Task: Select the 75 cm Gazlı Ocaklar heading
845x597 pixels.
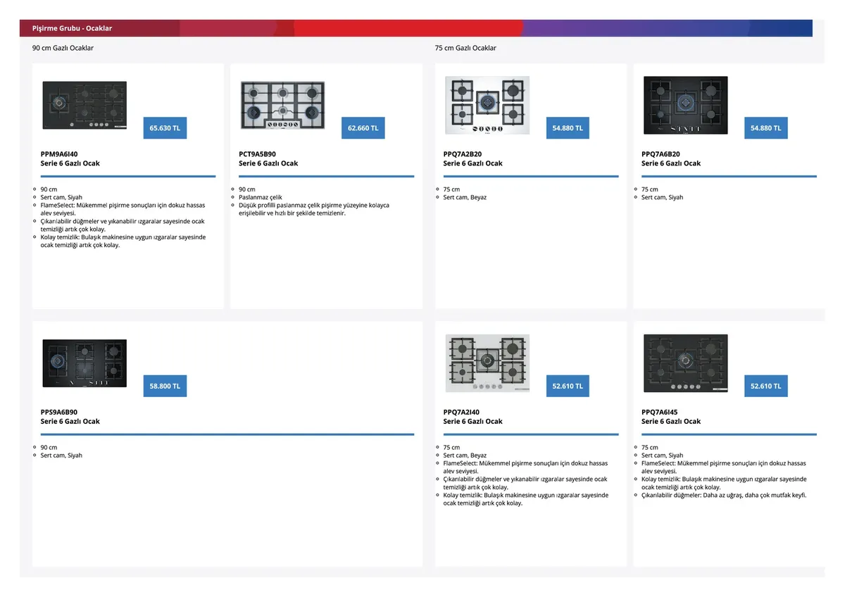Action: click(465, 48)
